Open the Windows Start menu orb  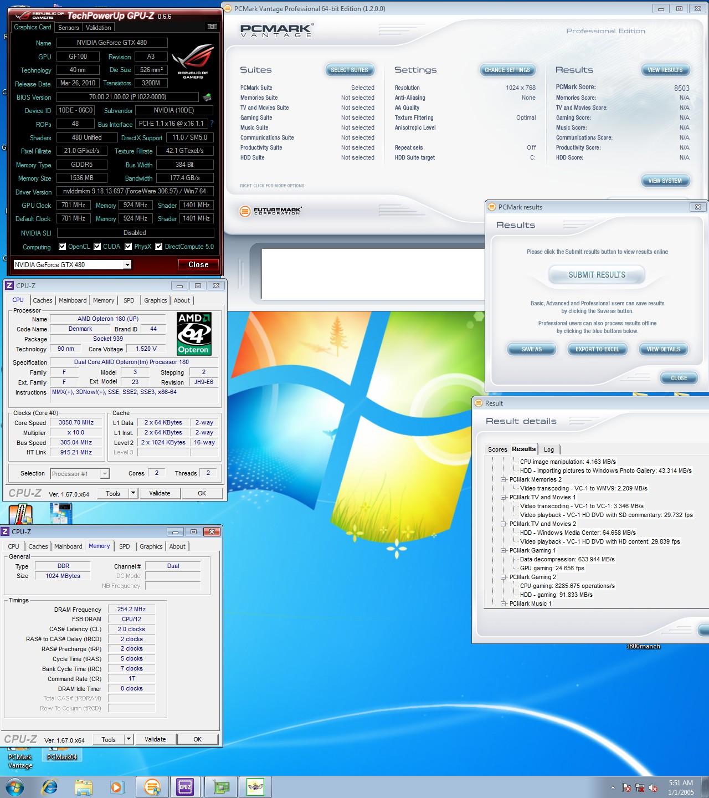tap(15, 786)
